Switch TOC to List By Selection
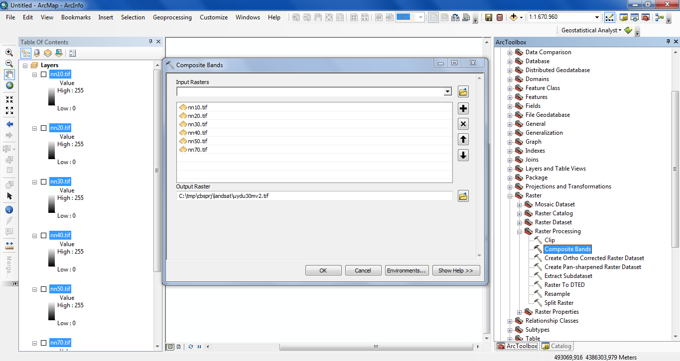The image size is (680, 361). pyautogui.click(x=59, y=53)
